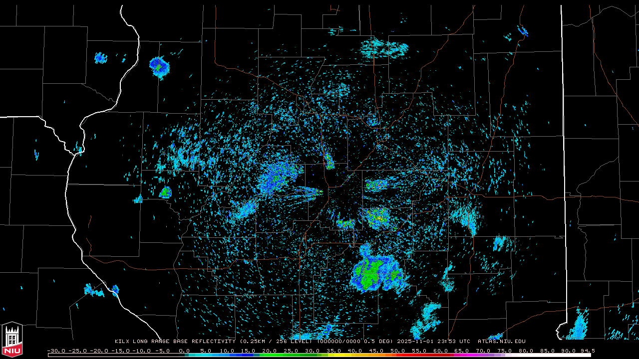Viewport: 639px width, 359px height.
Task: Click the wide cyan echo band at the top
Action: [x=384, y=48]
